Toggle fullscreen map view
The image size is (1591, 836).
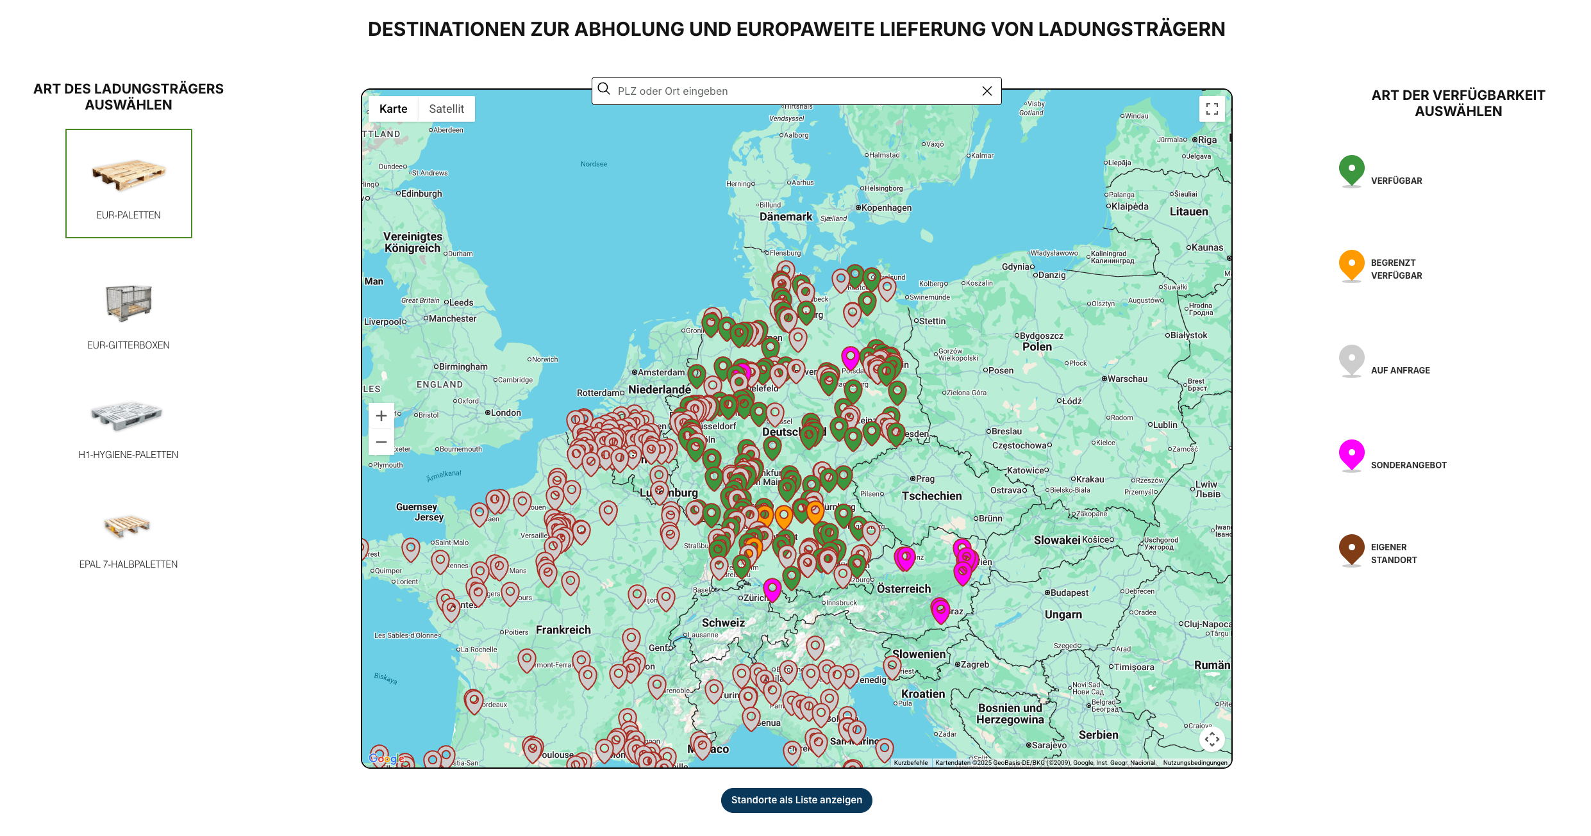tap(1212, 109)
